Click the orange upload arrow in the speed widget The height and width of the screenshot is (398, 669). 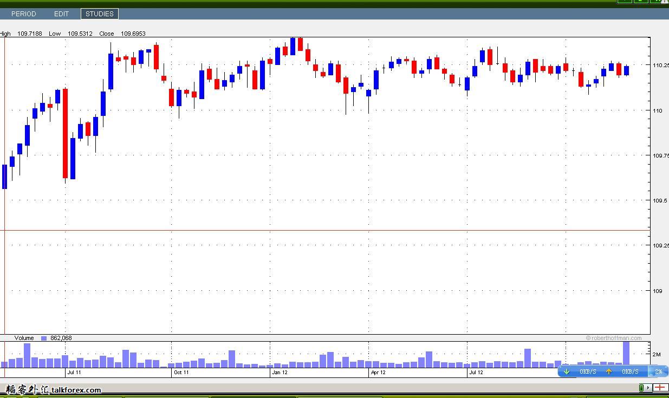609,371
